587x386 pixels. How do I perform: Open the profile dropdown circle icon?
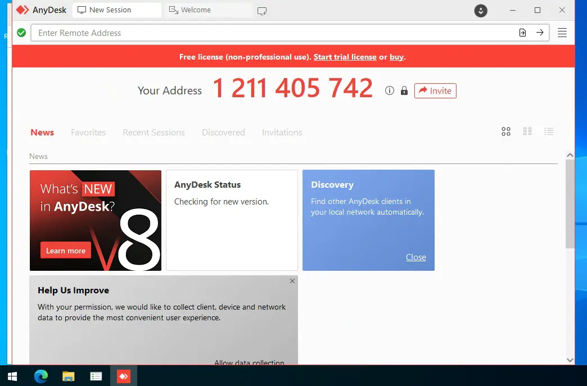pyautogui.click(x=481, y=11)
